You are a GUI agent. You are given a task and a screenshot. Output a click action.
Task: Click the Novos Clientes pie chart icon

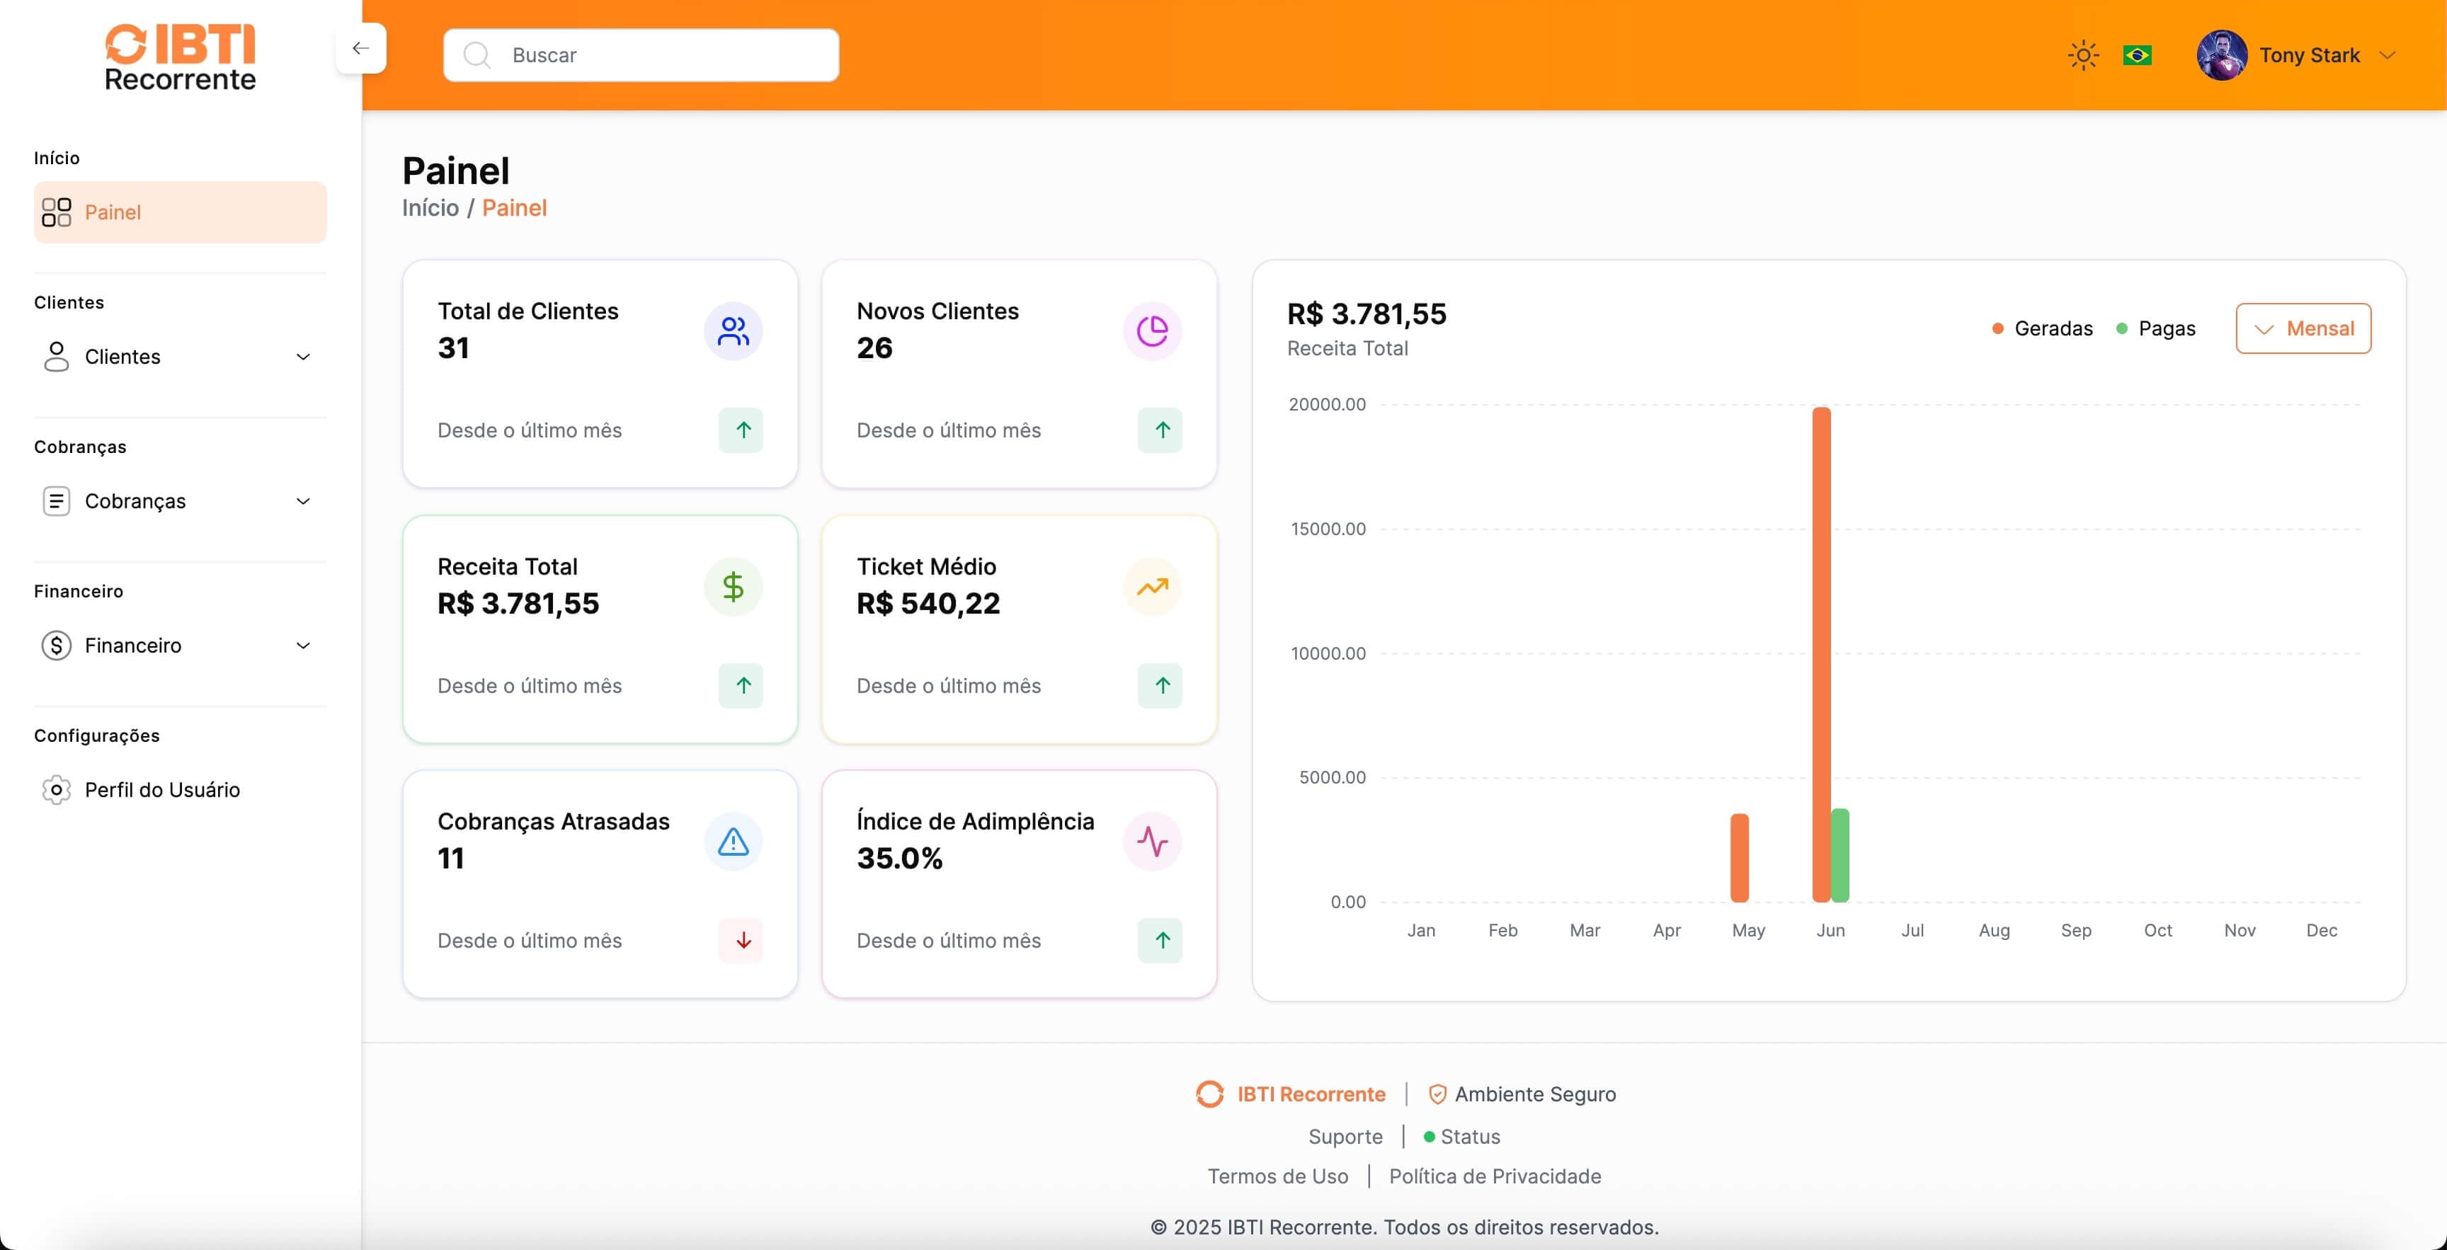1151,331
